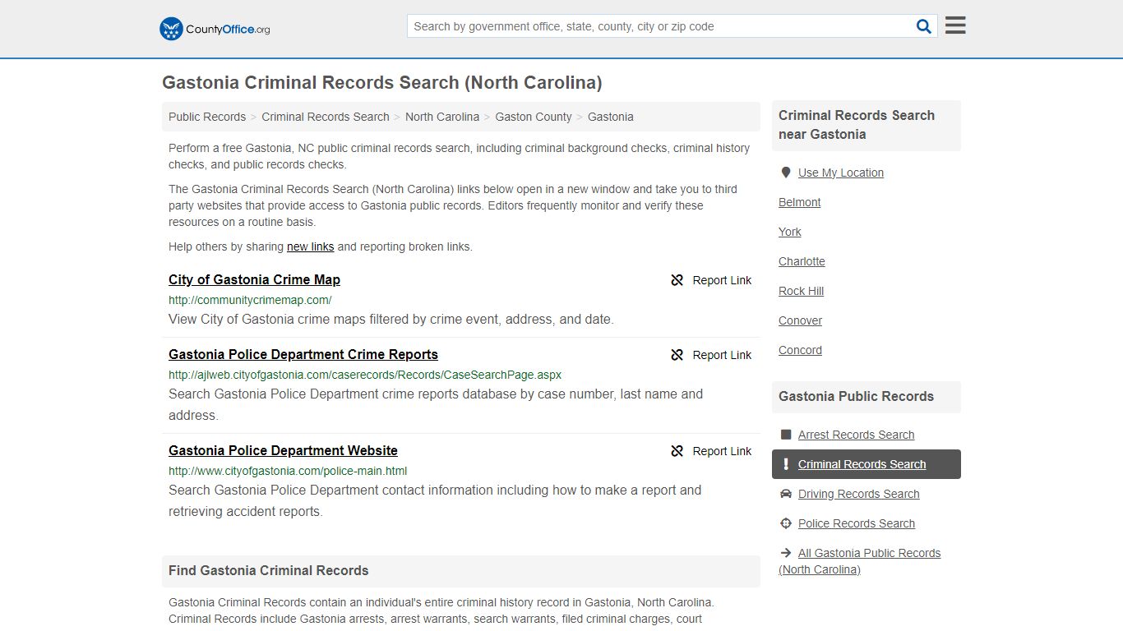This screenshot has width=1123, height=631.
Task: Open Gastonia Police Department Crime Reports title
Action: click(x=303, y=354)
